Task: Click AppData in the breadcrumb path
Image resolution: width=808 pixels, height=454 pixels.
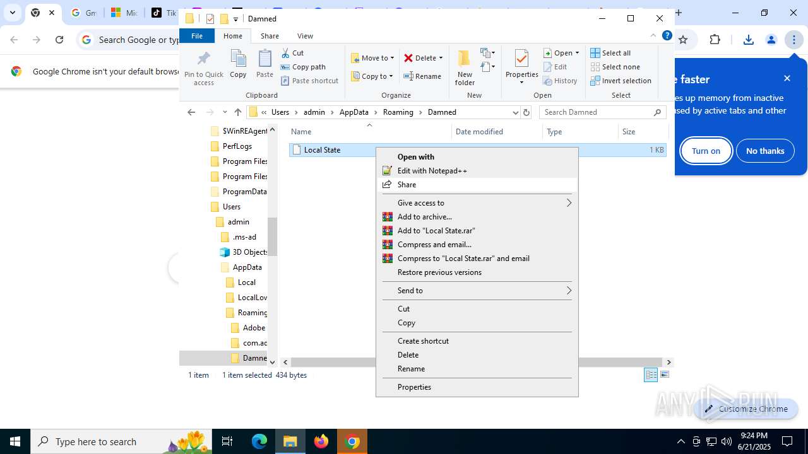Action: coord(353,112)
